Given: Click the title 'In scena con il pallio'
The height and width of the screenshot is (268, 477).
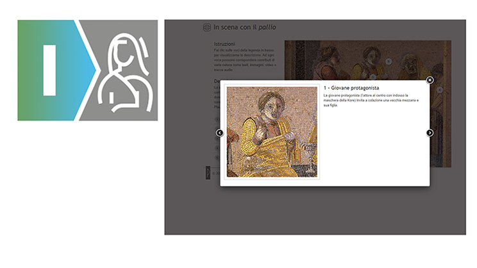Looking at the screenshot, I should coord(244,28).
